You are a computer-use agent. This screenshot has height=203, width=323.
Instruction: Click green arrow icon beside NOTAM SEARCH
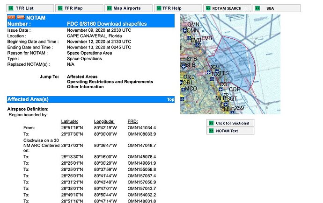tap(208, 8)
